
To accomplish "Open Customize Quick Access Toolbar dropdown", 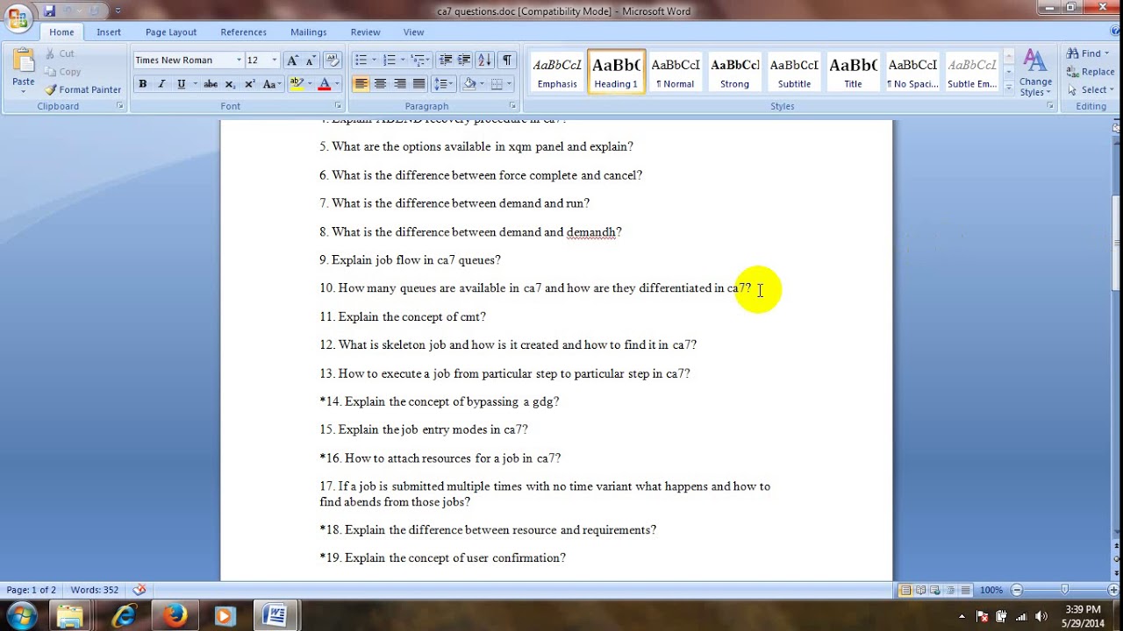I will click(x=118, y=11).
